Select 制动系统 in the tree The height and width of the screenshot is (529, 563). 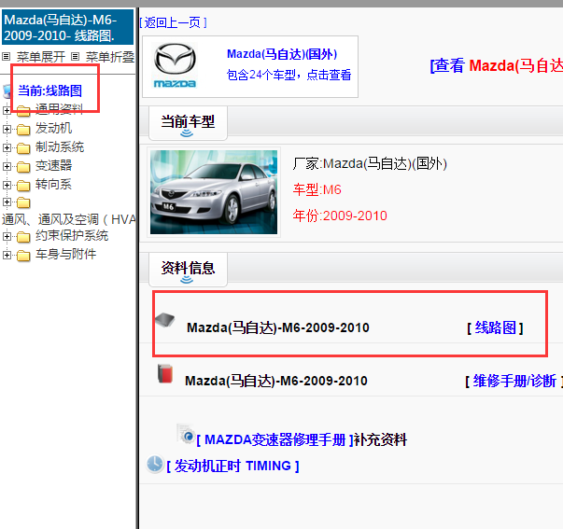(60, 146)
